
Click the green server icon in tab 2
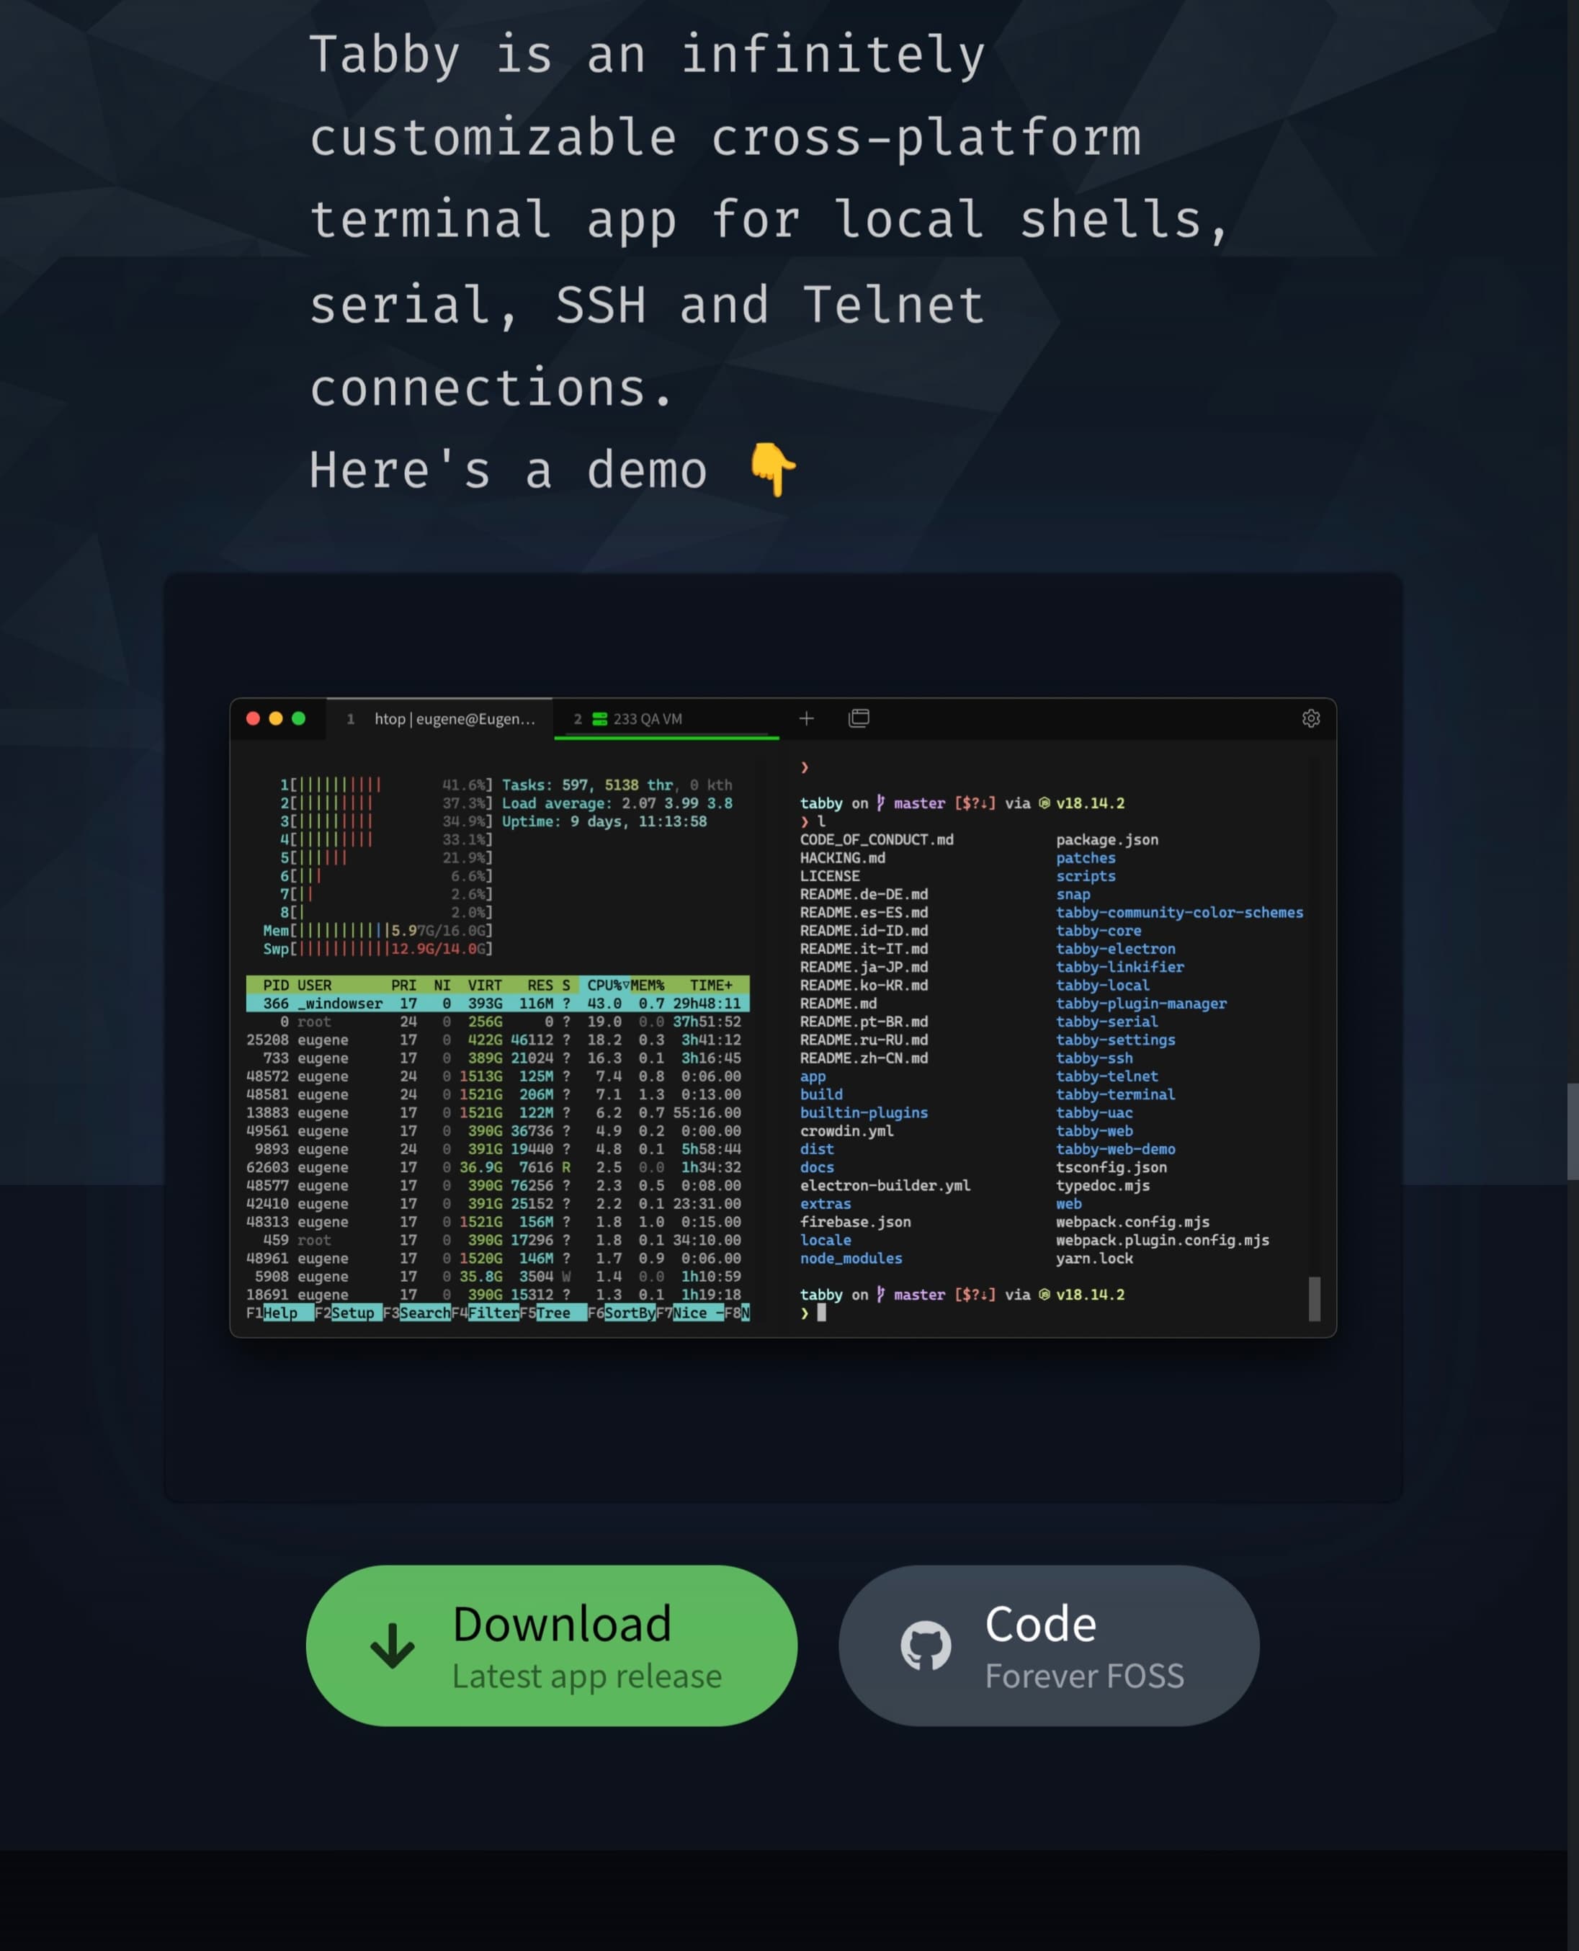point(599,718)
